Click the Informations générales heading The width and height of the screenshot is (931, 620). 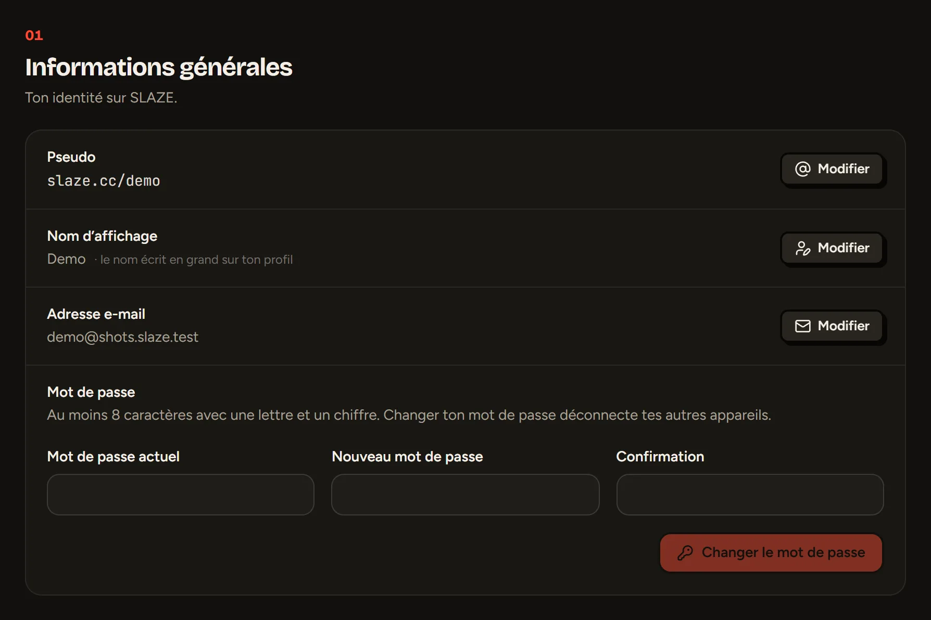coord(159,68)
